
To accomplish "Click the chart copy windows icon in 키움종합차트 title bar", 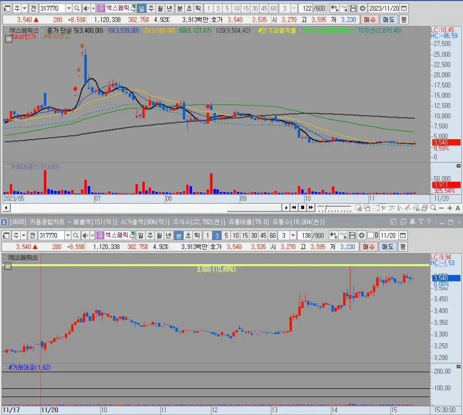I will coord(403,222).
